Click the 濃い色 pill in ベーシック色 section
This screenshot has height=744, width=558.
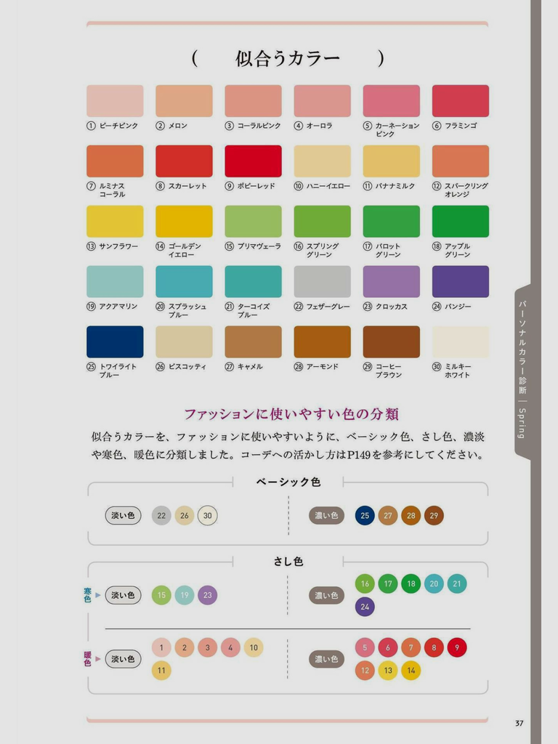(326, 515)
